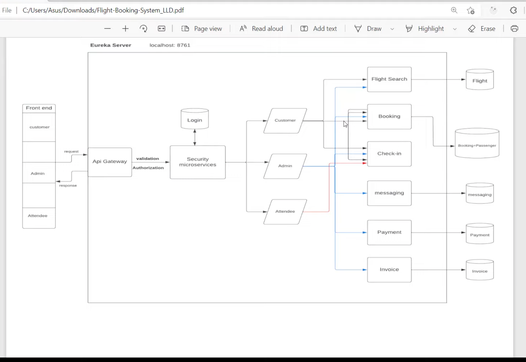The width and height of the screenshot is (526, 362).
Task: Expand the Draw options dropdown
Action: click(392, 29)
